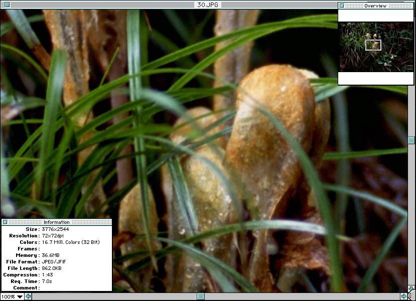Close the 30.JPG image window
The height and width of the screenshot is (301, 416).
click(7, 5)
